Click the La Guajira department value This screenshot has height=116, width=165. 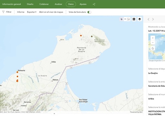153,73
